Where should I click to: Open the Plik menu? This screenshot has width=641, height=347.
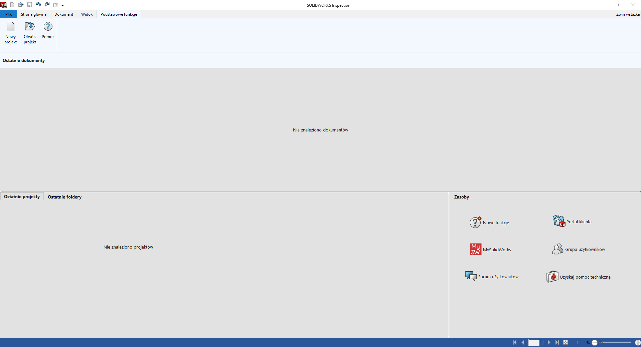[8, 14]
